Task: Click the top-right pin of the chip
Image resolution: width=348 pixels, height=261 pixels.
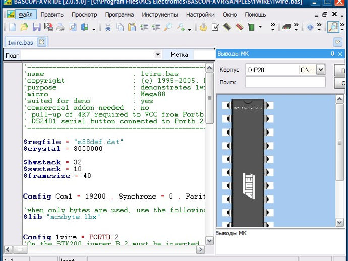Action: (269, 105)
